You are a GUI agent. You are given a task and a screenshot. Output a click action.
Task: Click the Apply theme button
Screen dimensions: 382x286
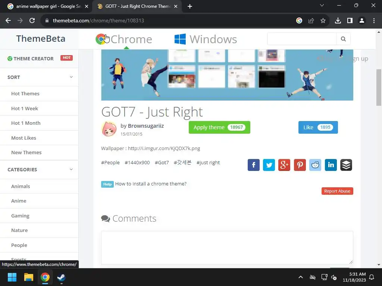pos(219,127)
